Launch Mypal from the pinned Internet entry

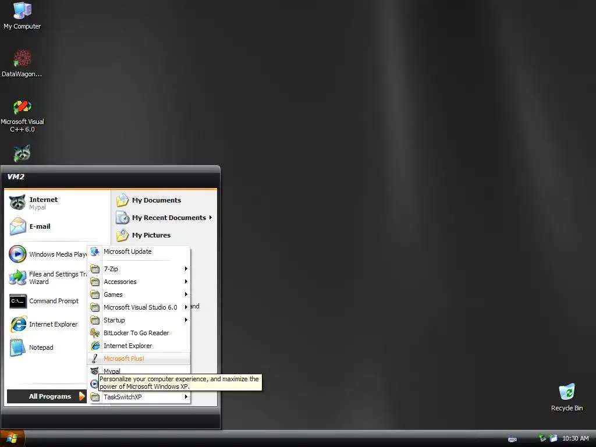[57, 203]
